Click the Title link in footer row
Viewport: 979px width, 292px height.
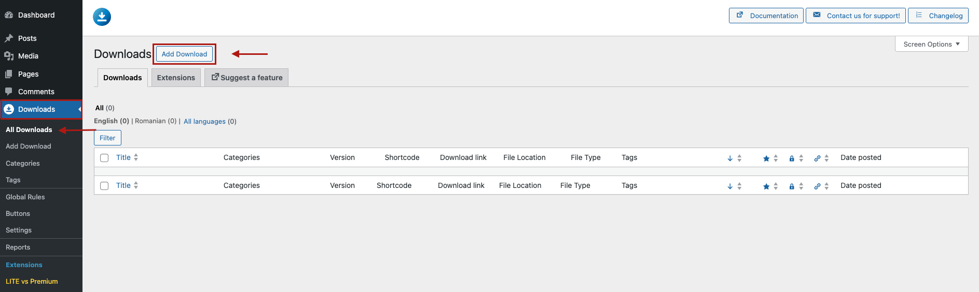point(123,185)
